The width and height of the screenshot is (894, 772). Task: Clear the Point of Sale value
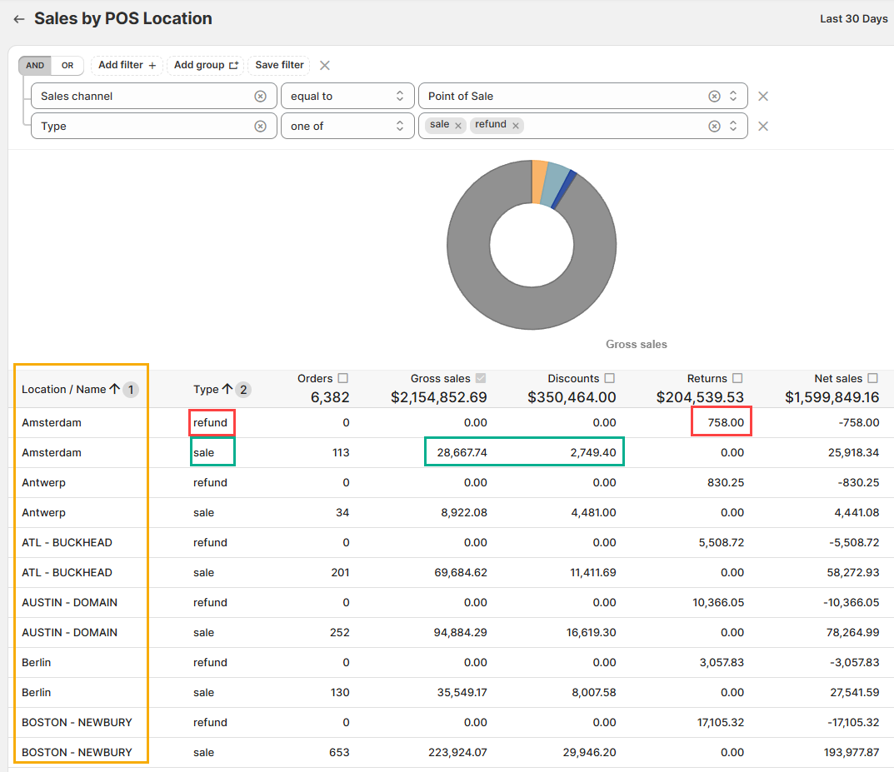point(714,97)
